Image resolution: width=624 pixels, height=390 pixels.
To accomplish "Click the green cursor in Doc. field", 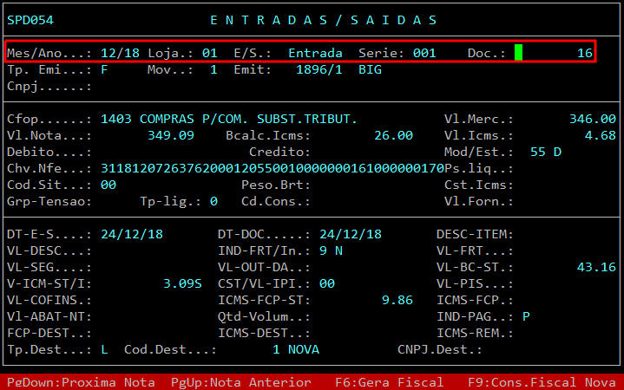I will [x=518, y=53].
